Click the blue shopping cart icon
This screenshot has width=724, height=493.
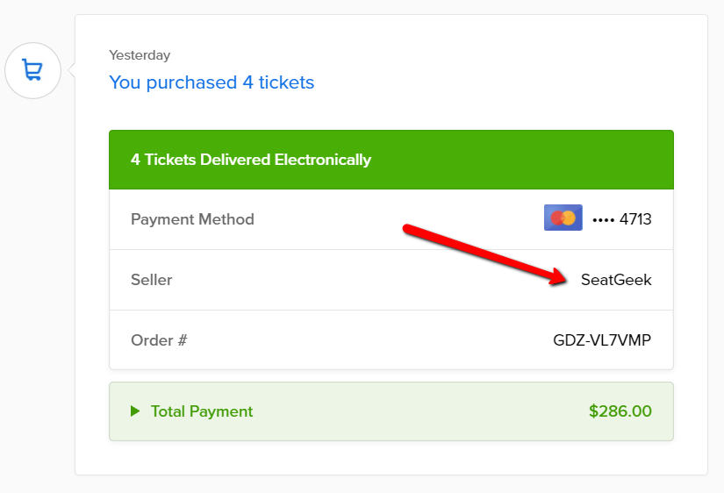32,70
